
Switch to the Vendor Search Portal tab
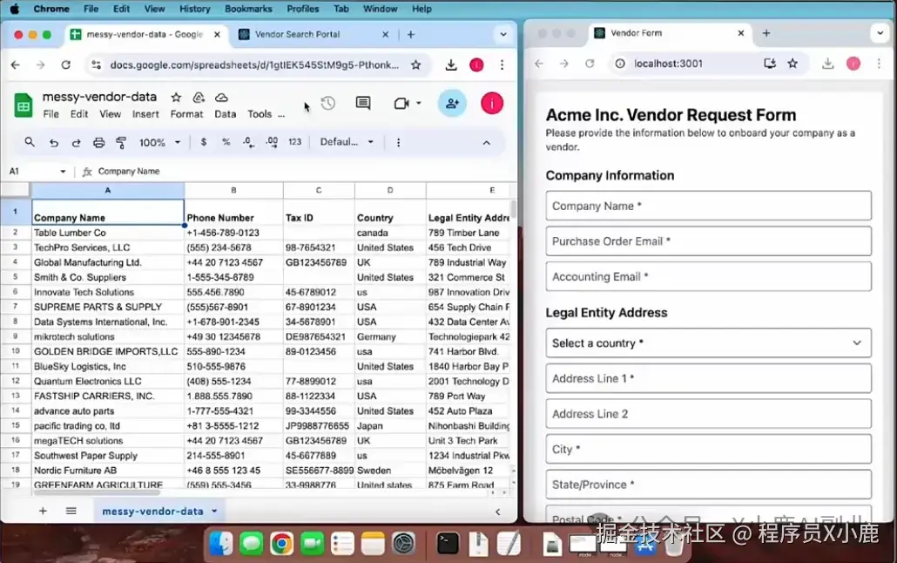click(x=314, y=34)
